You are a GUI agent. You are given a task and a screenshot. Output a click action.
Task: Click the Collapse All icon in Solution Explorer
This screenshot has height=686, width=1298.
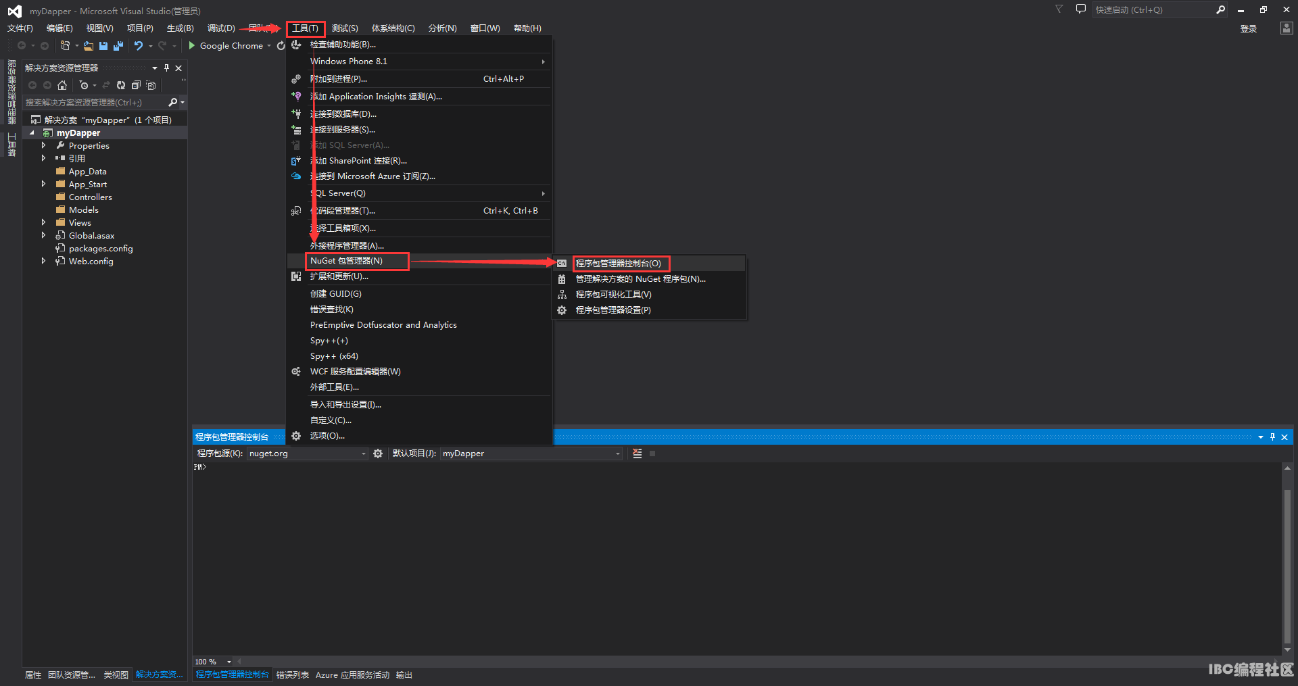(x=136, y=85)
